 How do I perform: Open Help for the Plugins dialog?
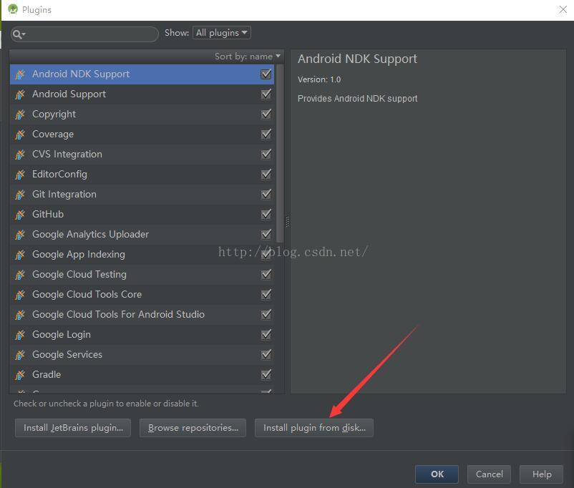pyautogui.click(x=541, y=474)
